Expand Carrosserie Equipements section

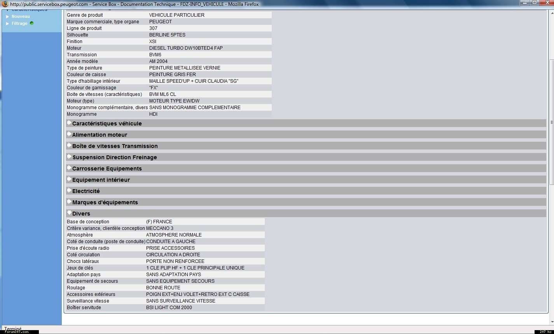[306, 168]
